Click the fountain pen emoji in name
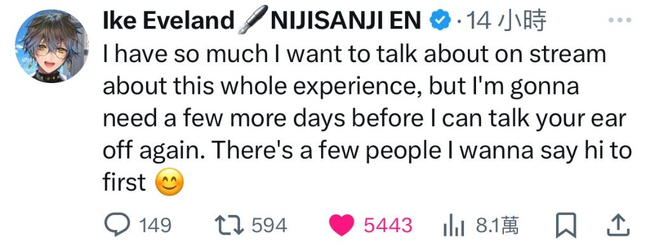The height and width of the screenshot is (251, 650). [x=251, y=21]
